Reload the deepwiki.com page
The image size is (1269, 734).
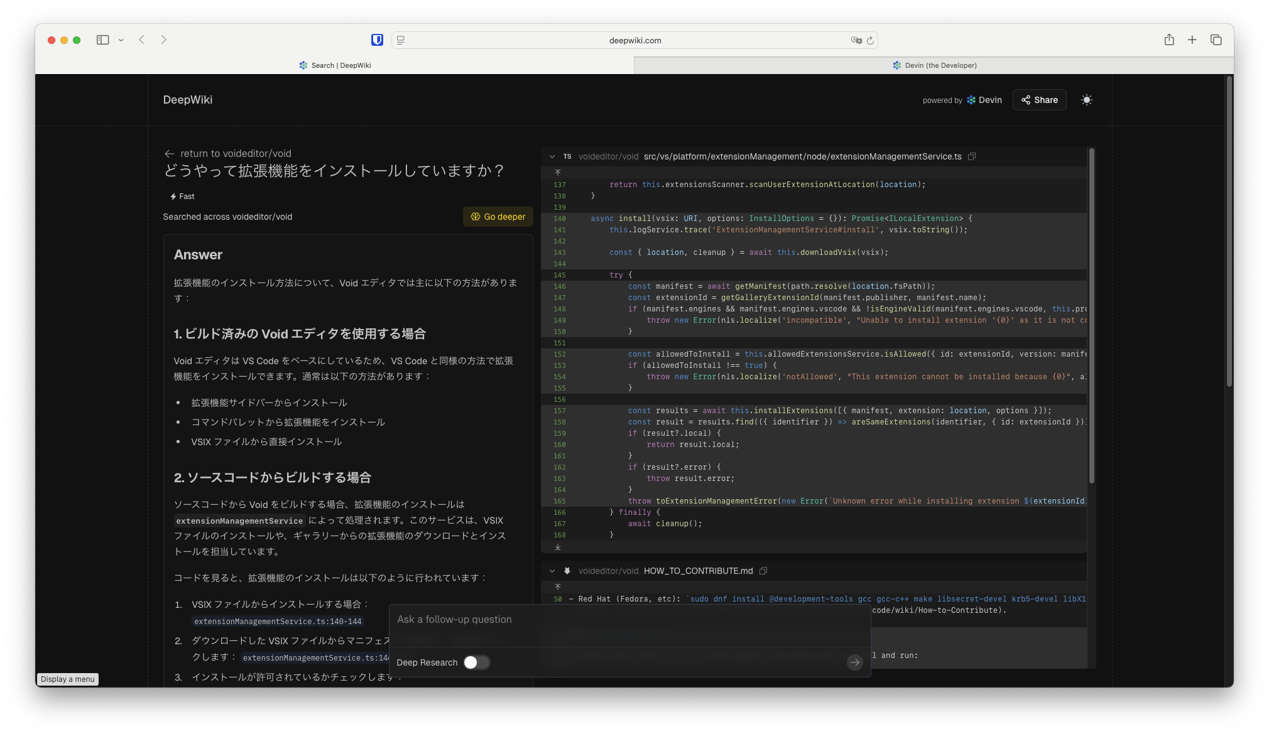tap(870, 40)
